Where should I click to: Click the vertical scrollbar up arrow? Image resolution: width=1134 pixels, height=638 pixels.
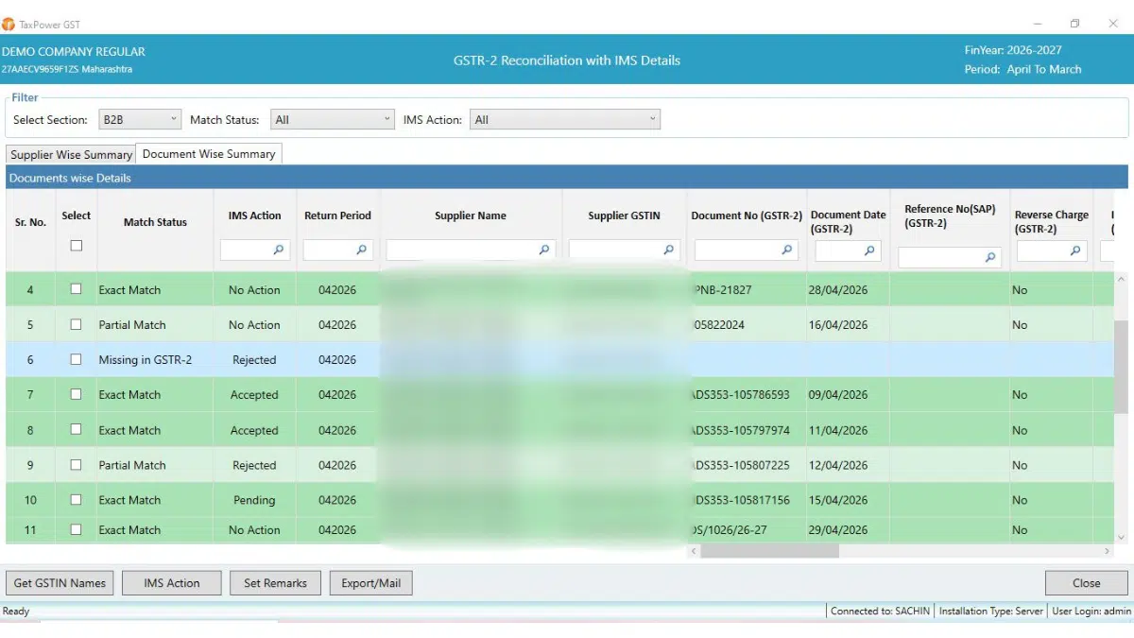pyautogui.click(x=1121, y=281)
